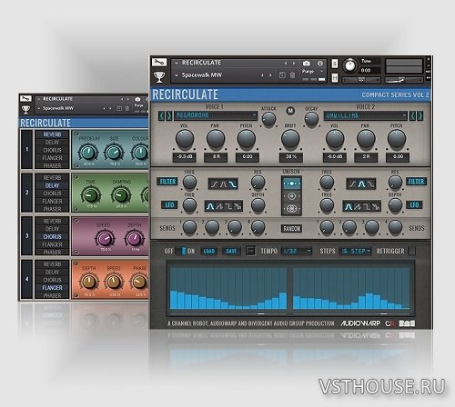This screenshot has height=407, width=455.
Task: Select Voice 1 LFO sawtooth waveform icon
Action: pyautogui.click(x=219, y=206)
